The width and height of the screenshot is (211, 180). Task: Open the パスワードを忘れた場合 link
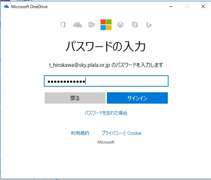tap(106, 113)
